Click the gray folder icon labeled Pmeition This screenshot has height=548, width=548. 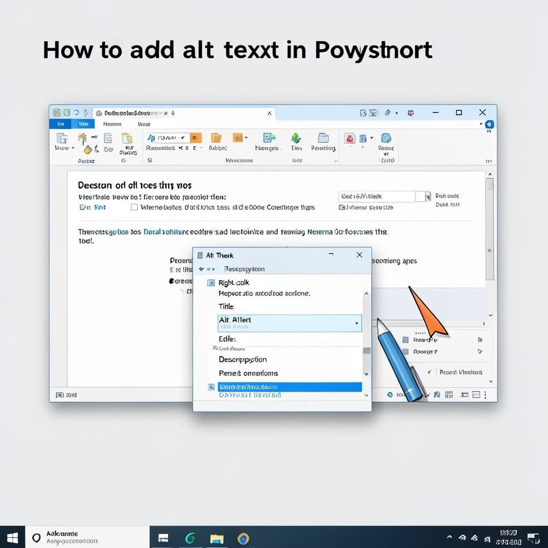(323, 138)
